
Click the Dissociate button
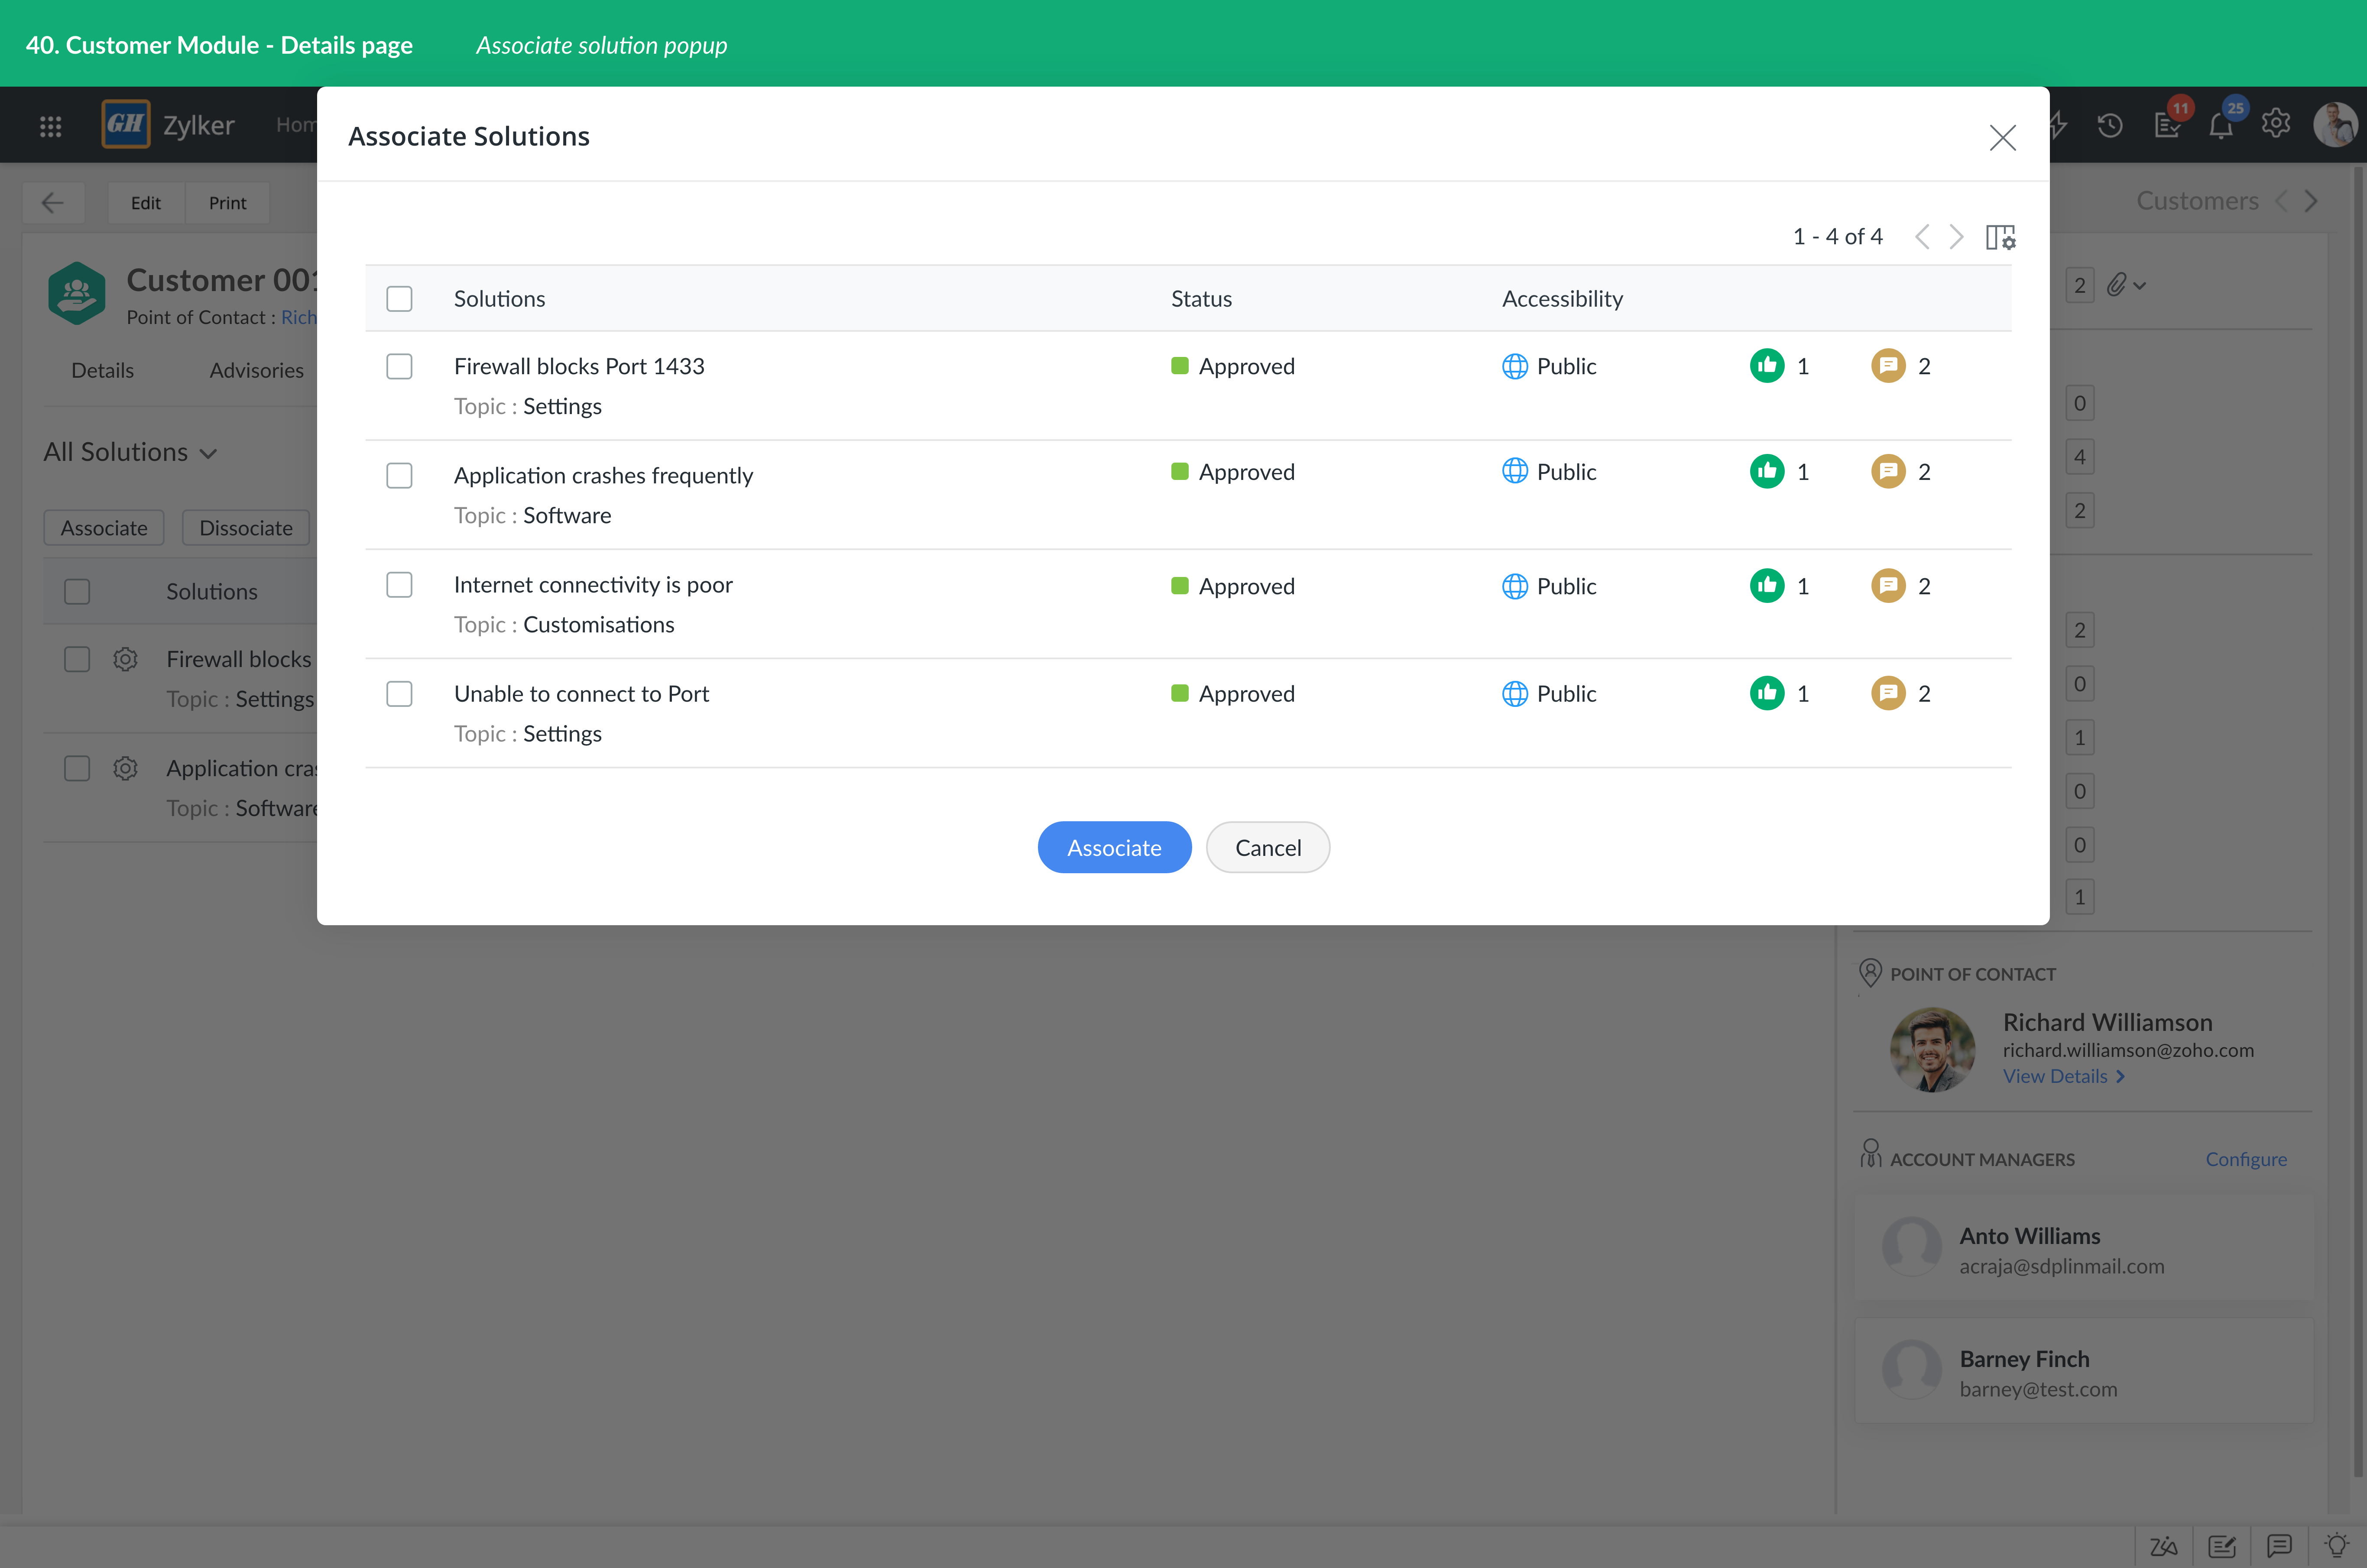(246, 528)
